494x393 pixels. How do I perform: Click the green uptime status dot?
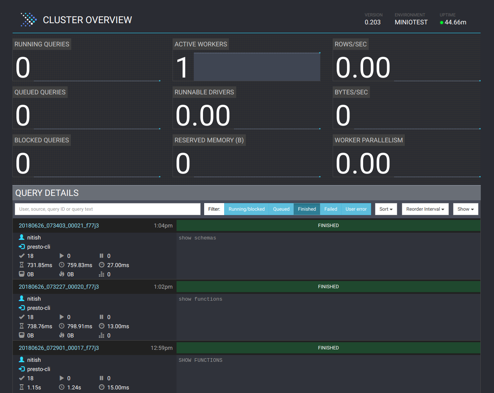click(x=442, y=23)
